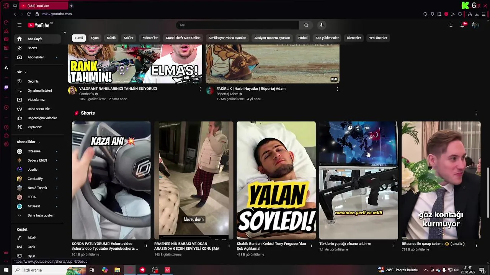The height and width of the screenshot is (275, 490).
Task: Select the Müzik filter chip
Action: 111,38
